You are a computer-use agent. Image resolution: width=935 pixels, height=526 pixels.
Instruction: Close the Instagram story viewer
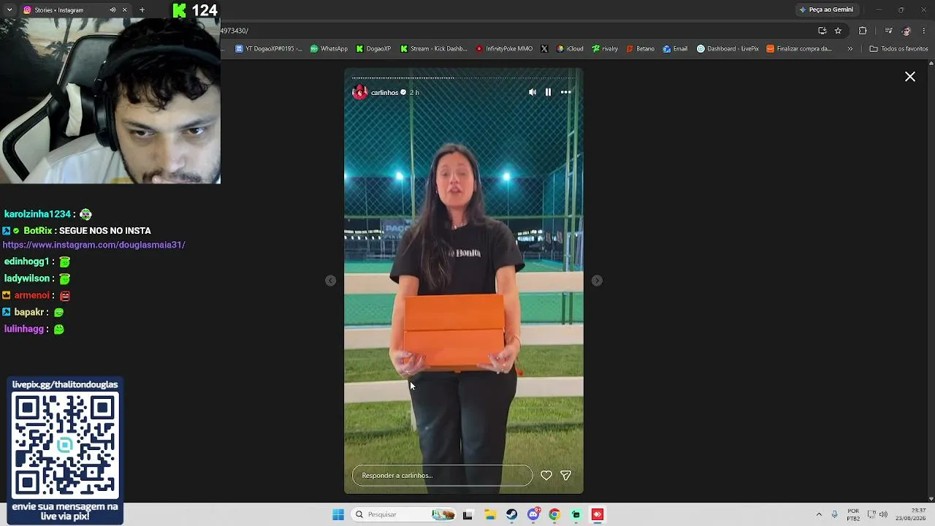[910, 77]
